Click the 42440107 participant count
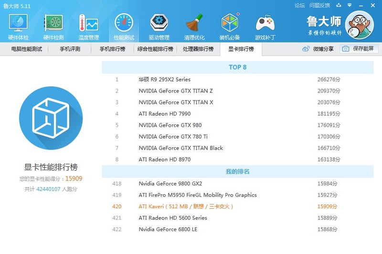Screen dimensions: 382x254 click(48, 189)
